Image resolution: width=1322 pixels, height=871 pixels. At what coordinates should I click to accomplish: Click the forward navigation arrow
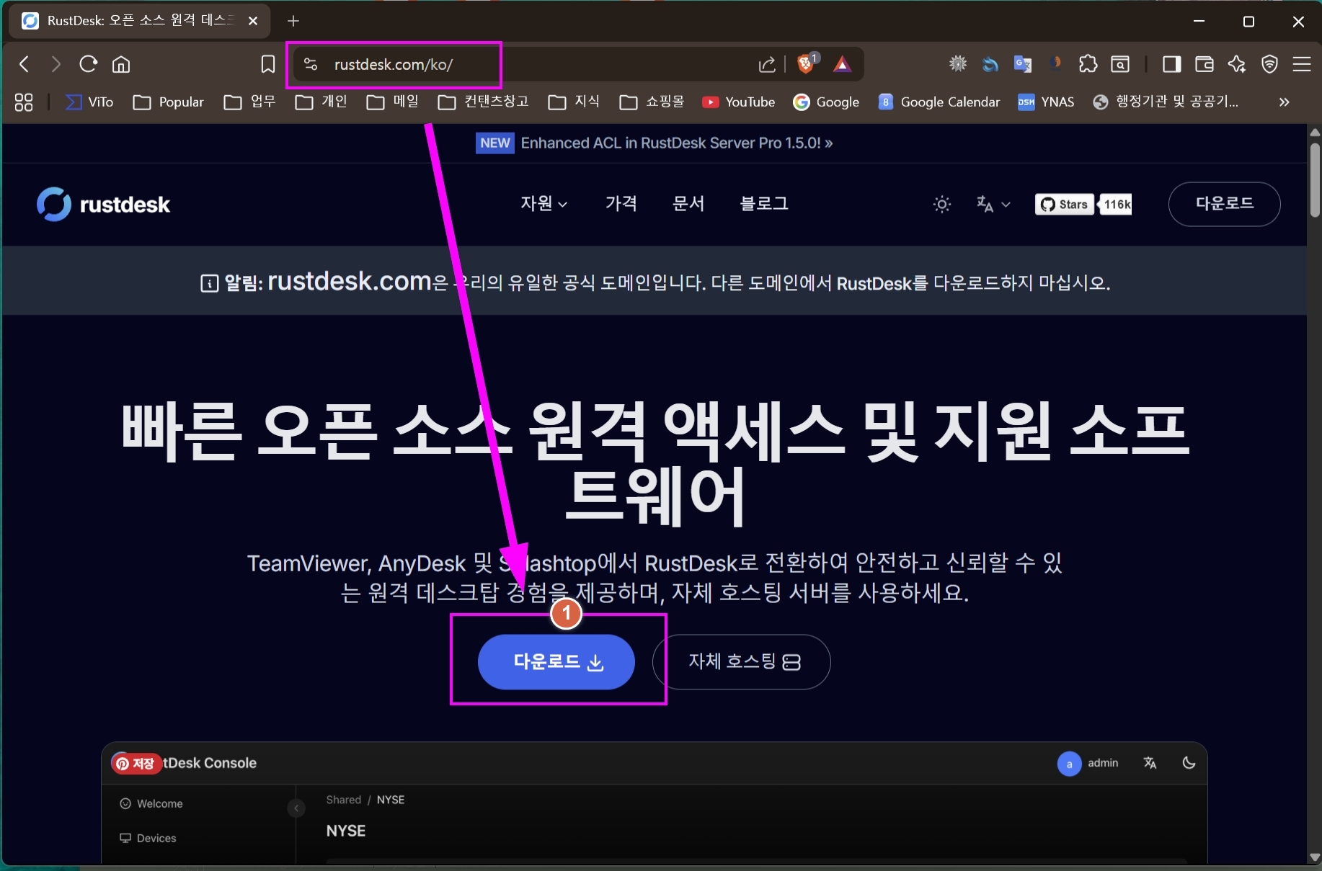coord(56,64)
